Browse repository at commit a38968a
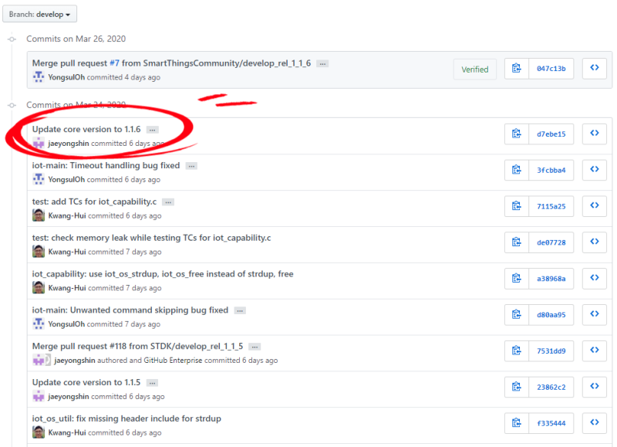617x447 pixels. (x=595, y=279)
